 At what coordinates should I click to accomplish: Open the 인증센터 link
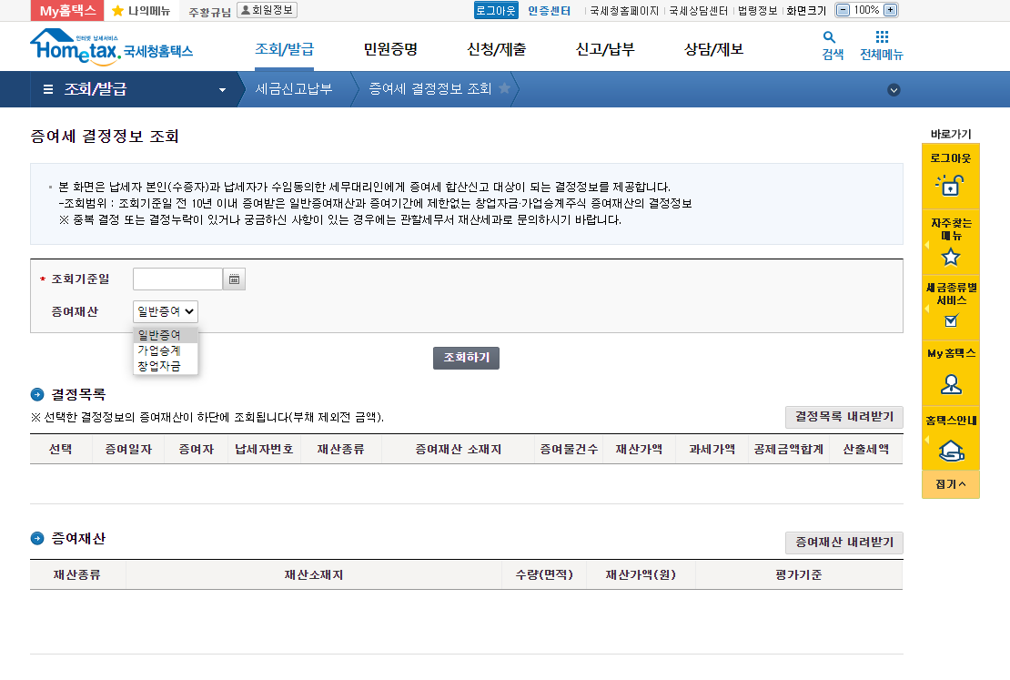[550, 11]
